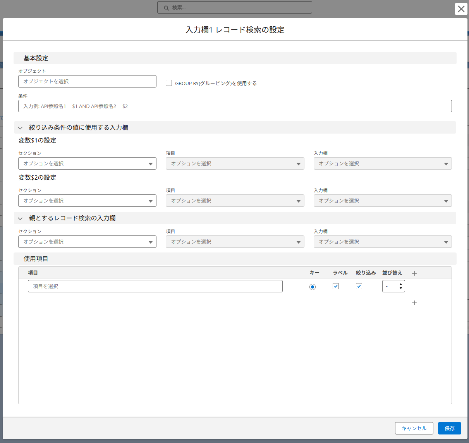469x443 pixels.
Task: Close the record search settings dialog
Action: click(461, 9)
